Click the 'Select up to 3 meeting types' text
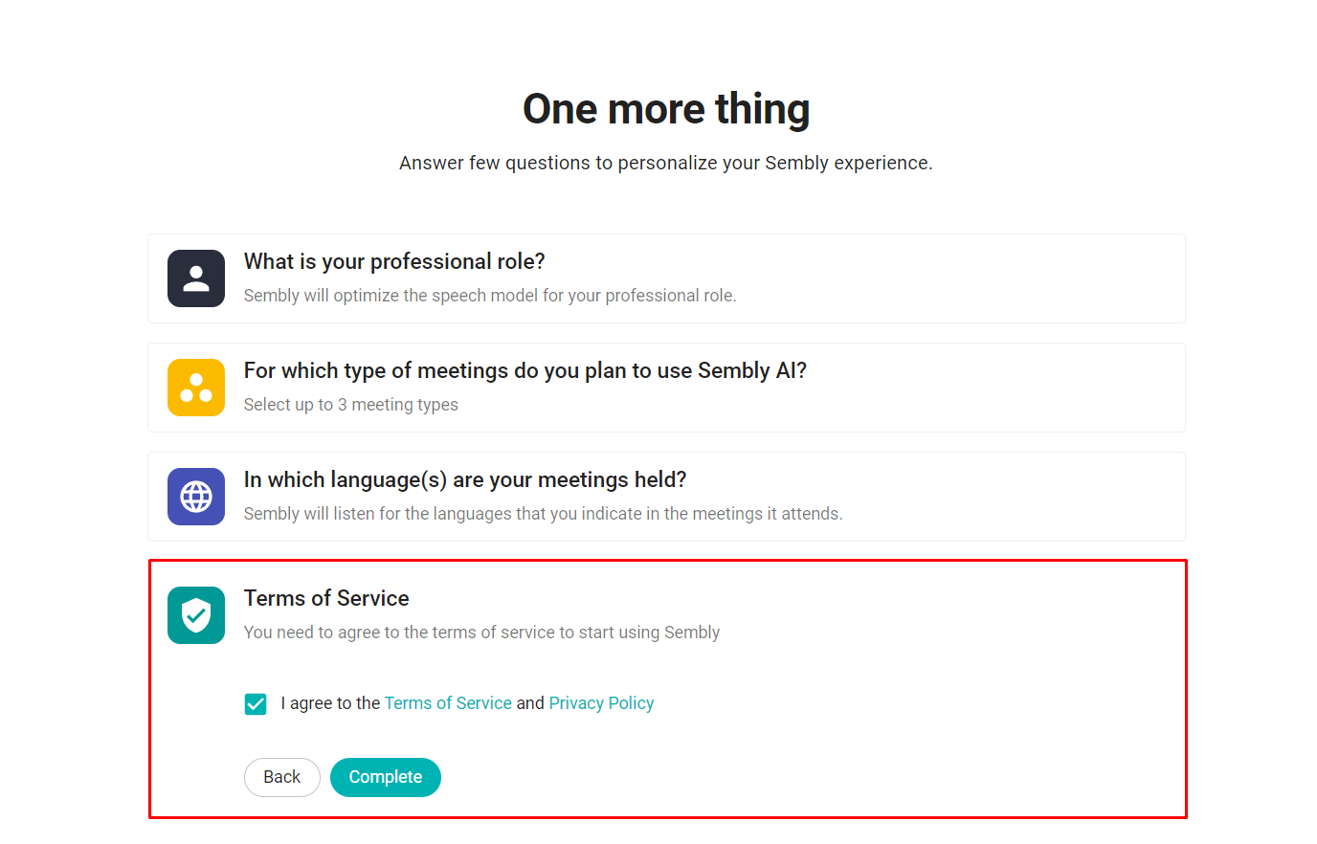1317x844 pixels. click(351, 405)
